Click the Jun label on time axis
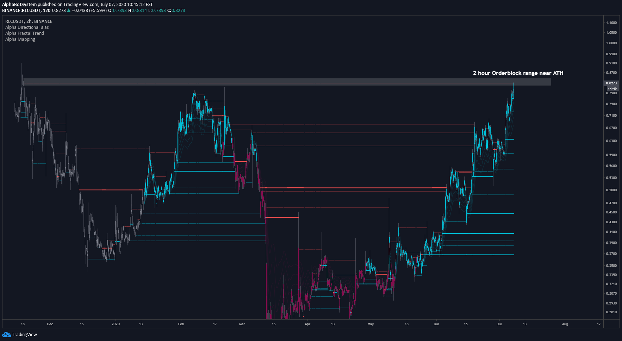622x341 pixels. pos(436,324)
